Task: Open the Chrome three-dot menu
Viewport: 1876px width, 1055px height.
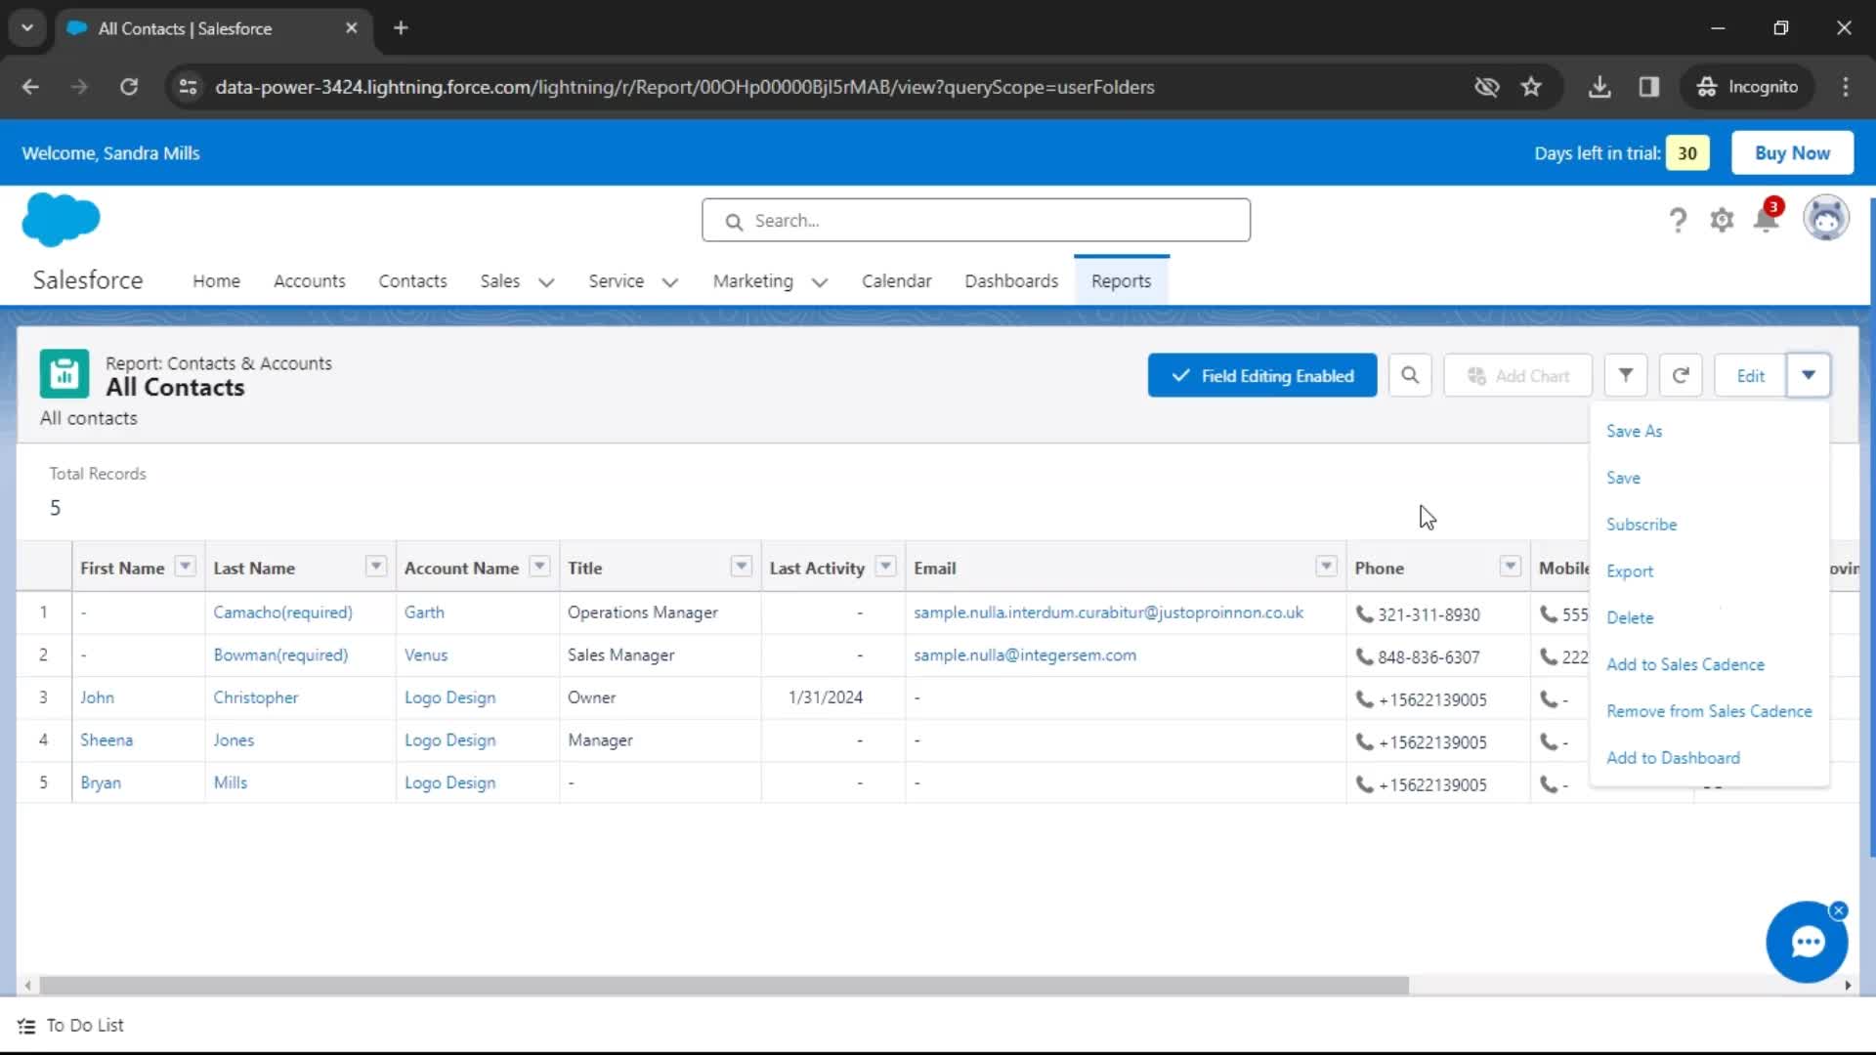Action: (1846, 87)
